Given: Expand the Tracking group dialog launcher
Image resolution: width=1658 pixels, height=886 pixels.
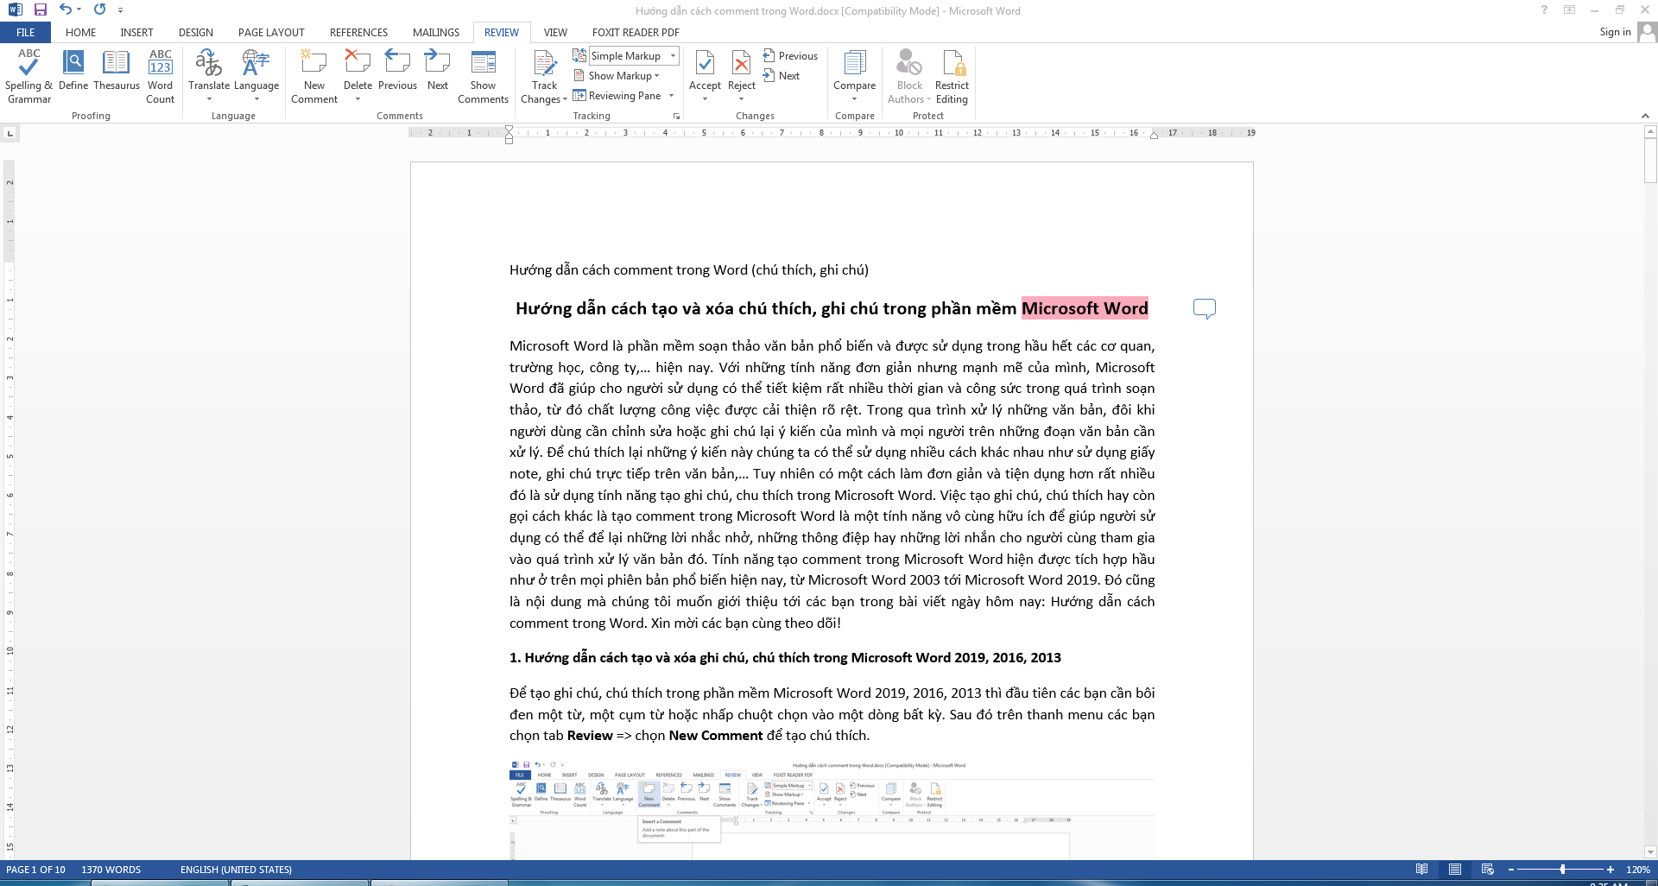Looking at the screenshot, I should point(676,116).
